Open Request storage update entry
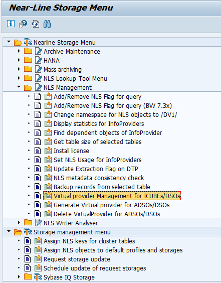The image size is (221, 283). (77, 259)
